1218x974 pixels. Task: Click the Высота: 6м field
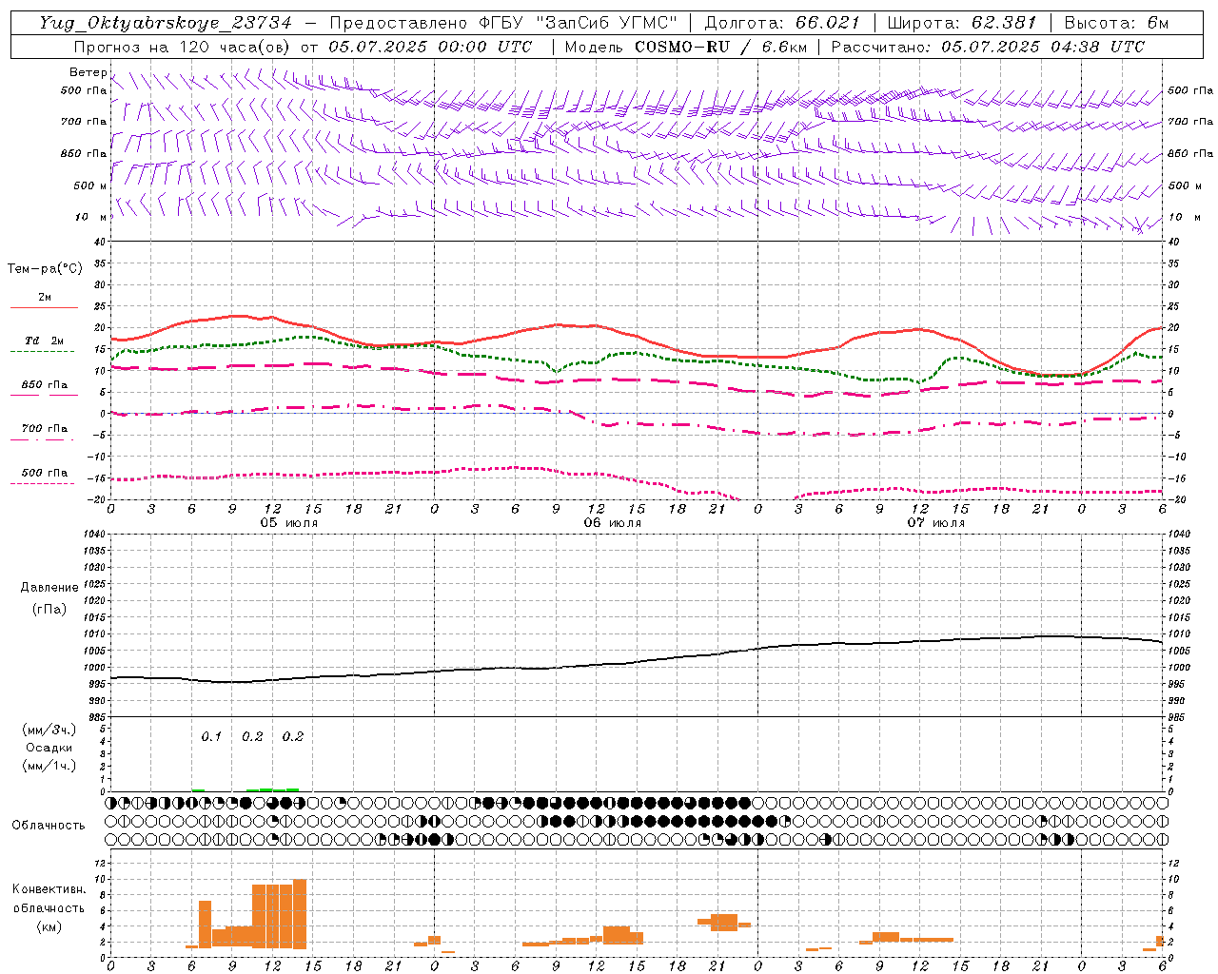tap(1117, 23)
